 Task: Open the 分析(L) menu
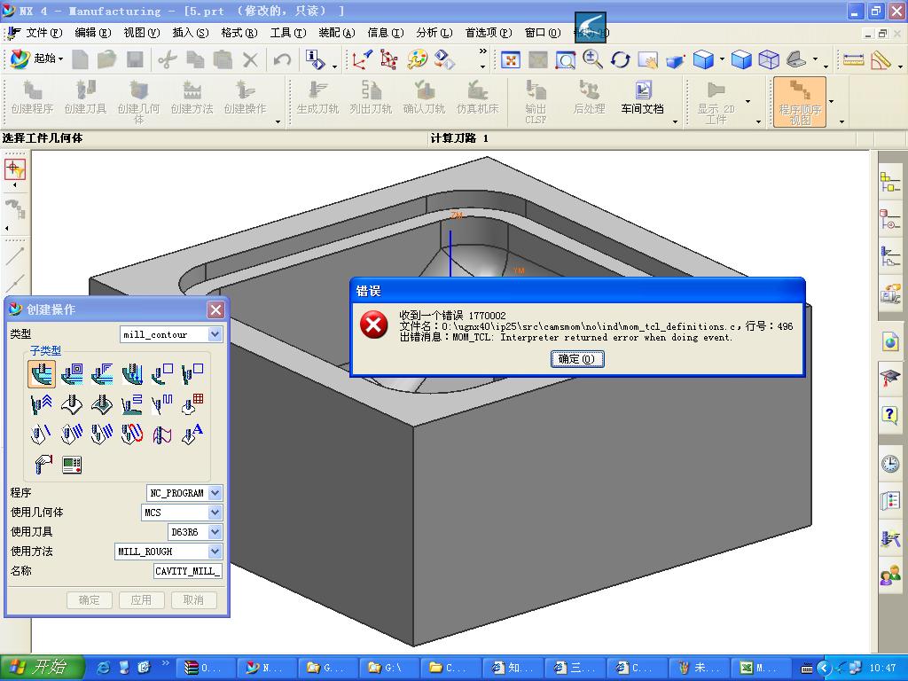434,33
